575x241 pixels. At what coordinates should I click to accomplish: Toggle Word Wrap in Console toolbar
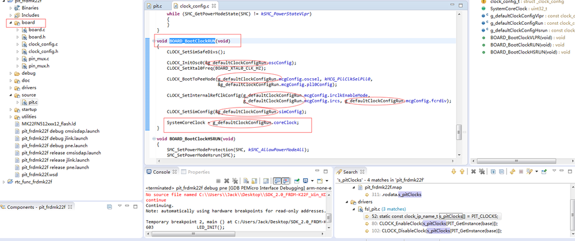(x=266, y=181)
